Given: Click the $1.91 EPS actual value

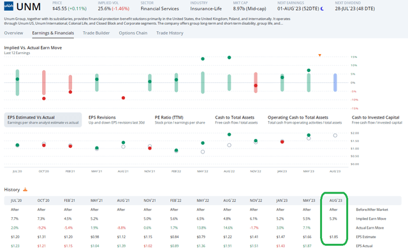Looking at the screenshot, I should pyautogui.click(x=228, y=246).
